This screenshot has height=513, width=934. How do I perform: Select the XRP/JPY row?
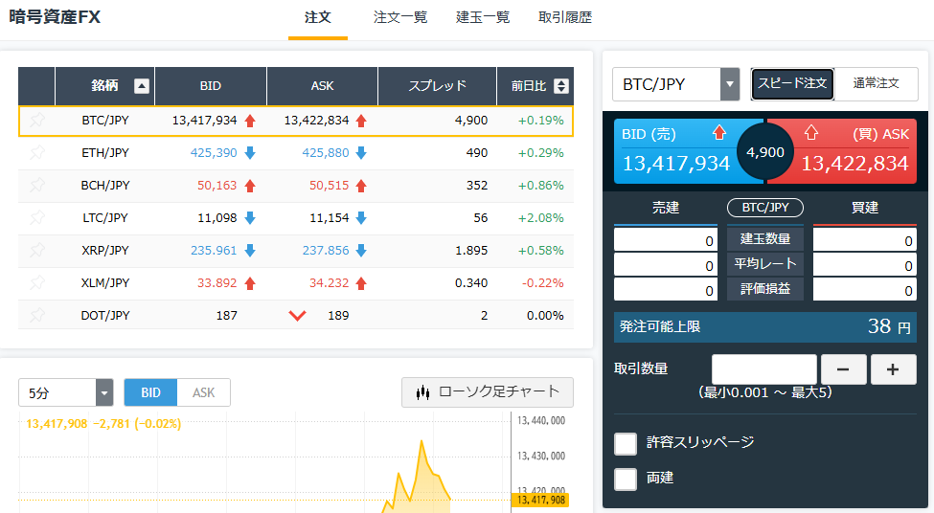[x=296, y=251]
